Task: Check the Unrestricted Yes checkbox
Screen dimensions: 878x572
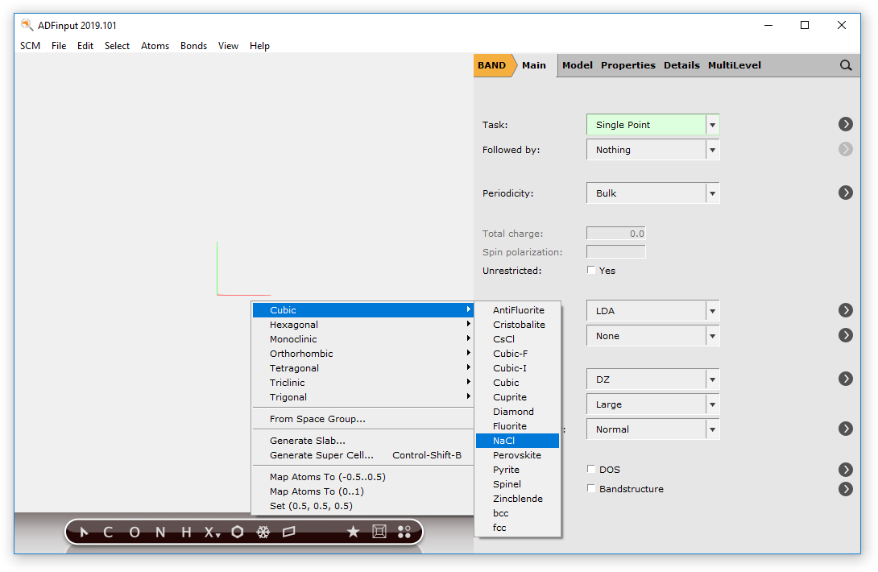Action: coord(591,270)
